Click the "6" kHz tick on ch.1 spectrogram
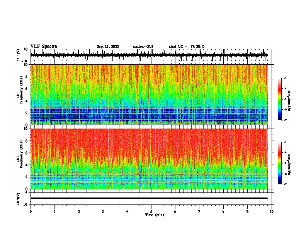Screen dimensions: 306x237 tap(27, 89)
